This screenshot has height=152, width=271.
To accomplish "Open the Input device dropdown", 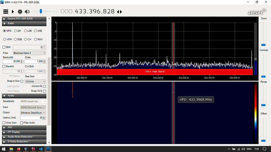I will click(x=33, y=107).
